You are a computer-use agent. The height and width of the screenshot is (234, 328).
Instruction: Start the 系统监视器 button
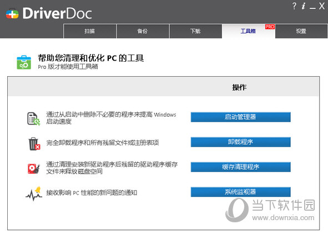[x=240, y=192]
